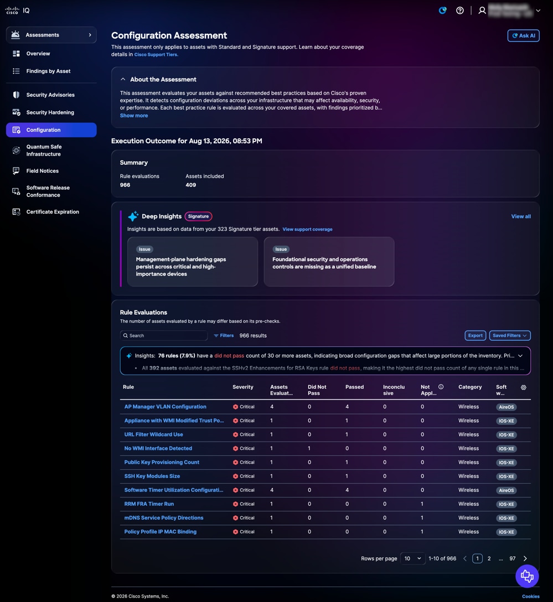Screen dimensions: 553x602
Task: Click the Security Advisories shield icon
Action: pyautogui.click(x=16, y=95)
